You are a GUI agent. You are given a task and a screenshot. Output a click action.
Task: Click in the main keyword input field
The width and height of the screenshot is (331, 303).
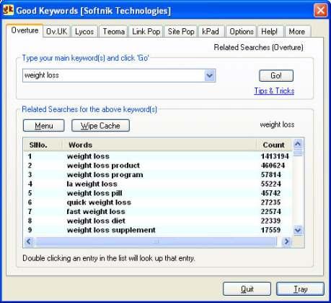coord(113,76)
